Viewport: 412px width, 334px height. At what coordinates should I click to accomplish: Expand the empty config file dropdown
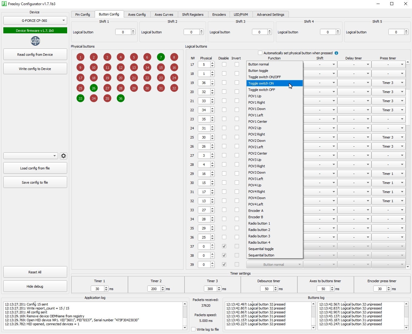point(31,156)
